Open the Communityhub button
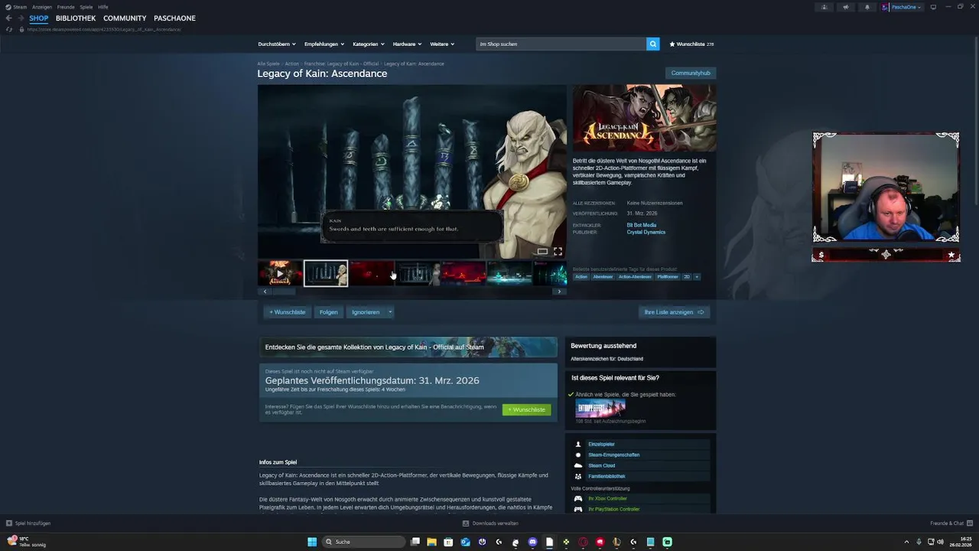The width and height of the screenshot is (979, 551). [x=691, y=73]
